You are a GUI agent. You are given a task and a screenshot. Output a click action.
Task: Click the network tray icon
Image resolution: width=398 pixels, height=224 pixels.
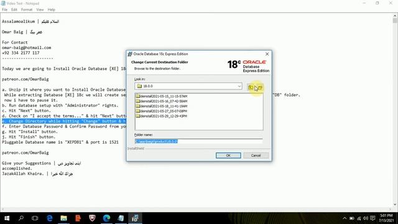click(359, 218)
